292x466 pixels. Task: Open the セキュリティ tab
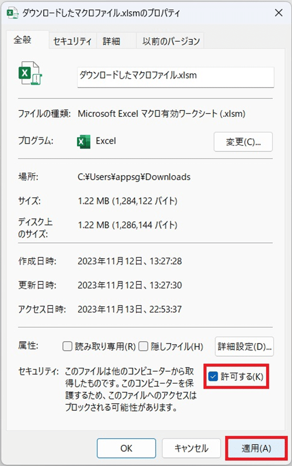(73, 41)
